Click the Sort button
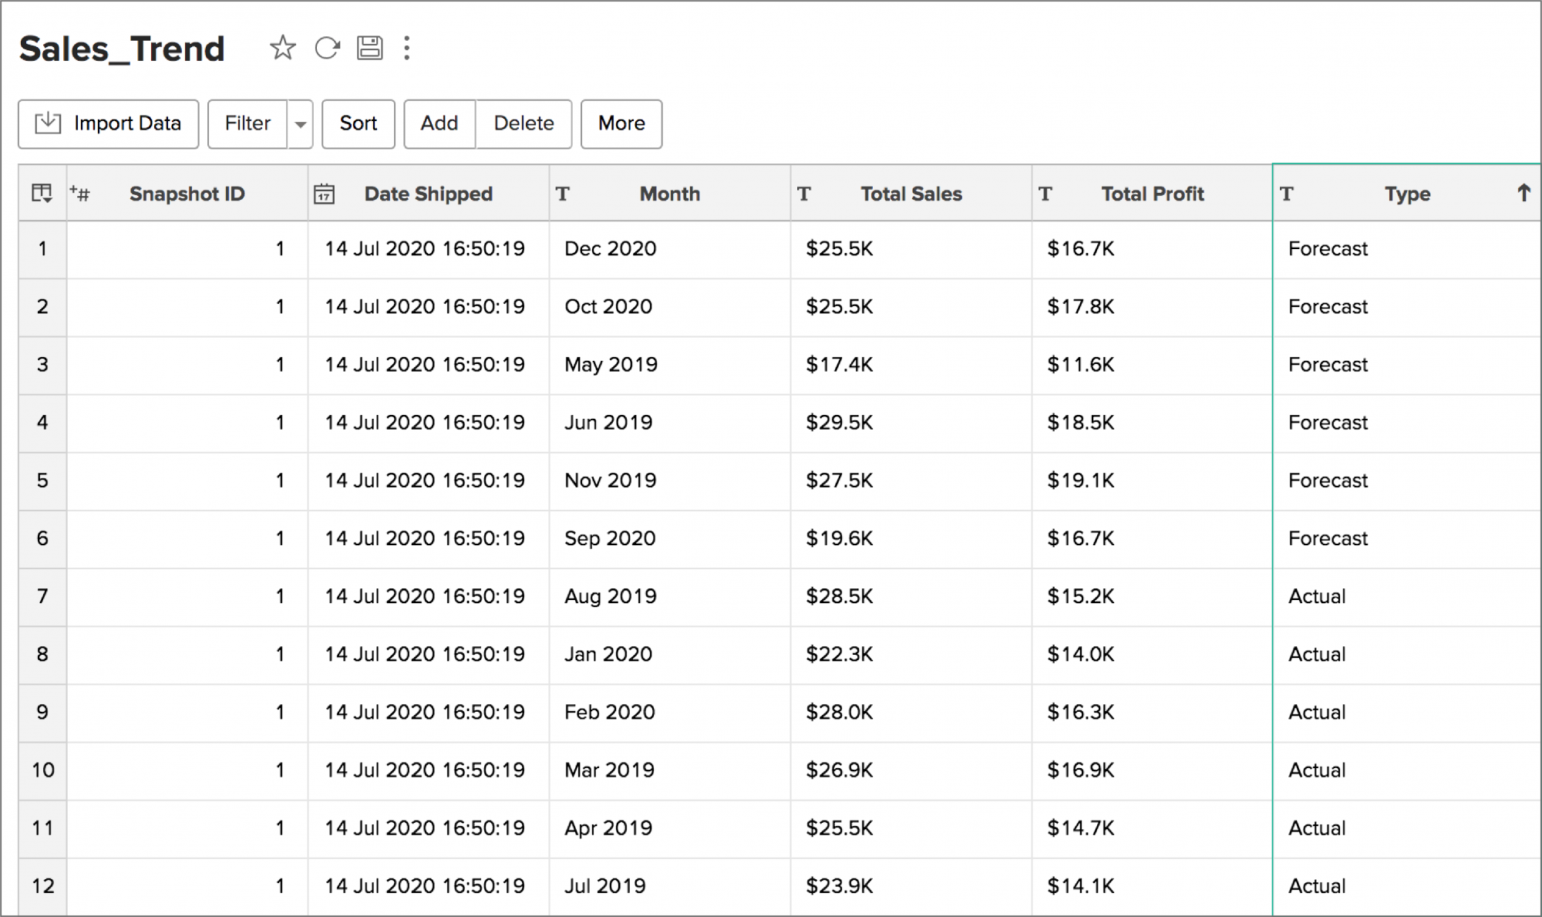1542x917 pixels. pos(358,123)
